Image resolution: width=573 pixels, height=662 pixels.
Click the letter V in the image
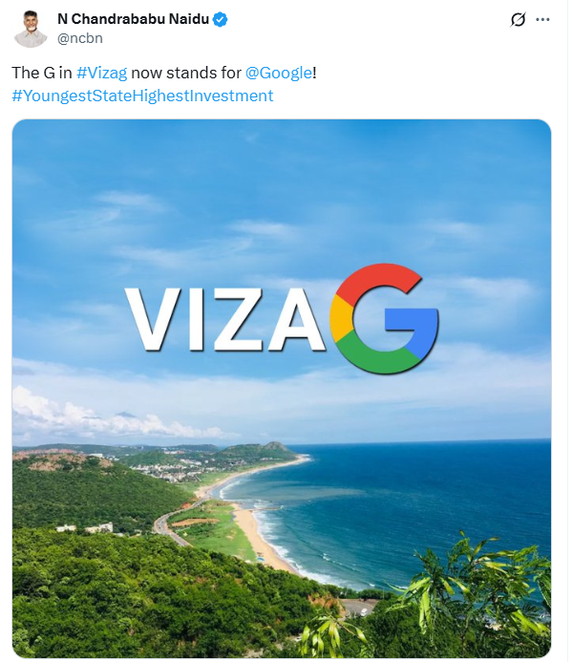pyautogui.click(x=155, y=319)
